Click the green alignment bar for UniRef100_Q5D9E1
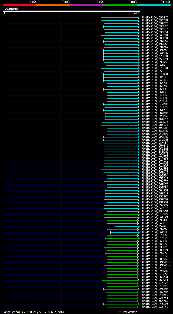 [121, 280]
